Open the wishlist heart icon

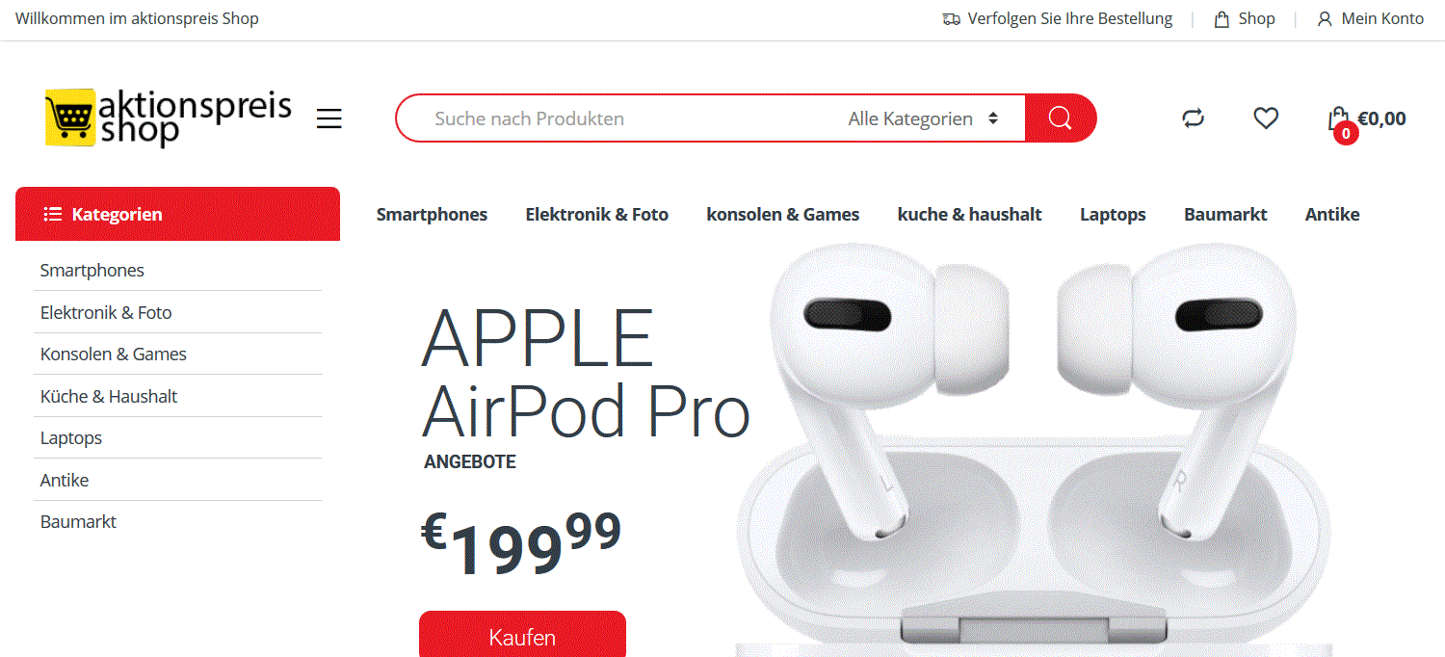[1266, 118]
